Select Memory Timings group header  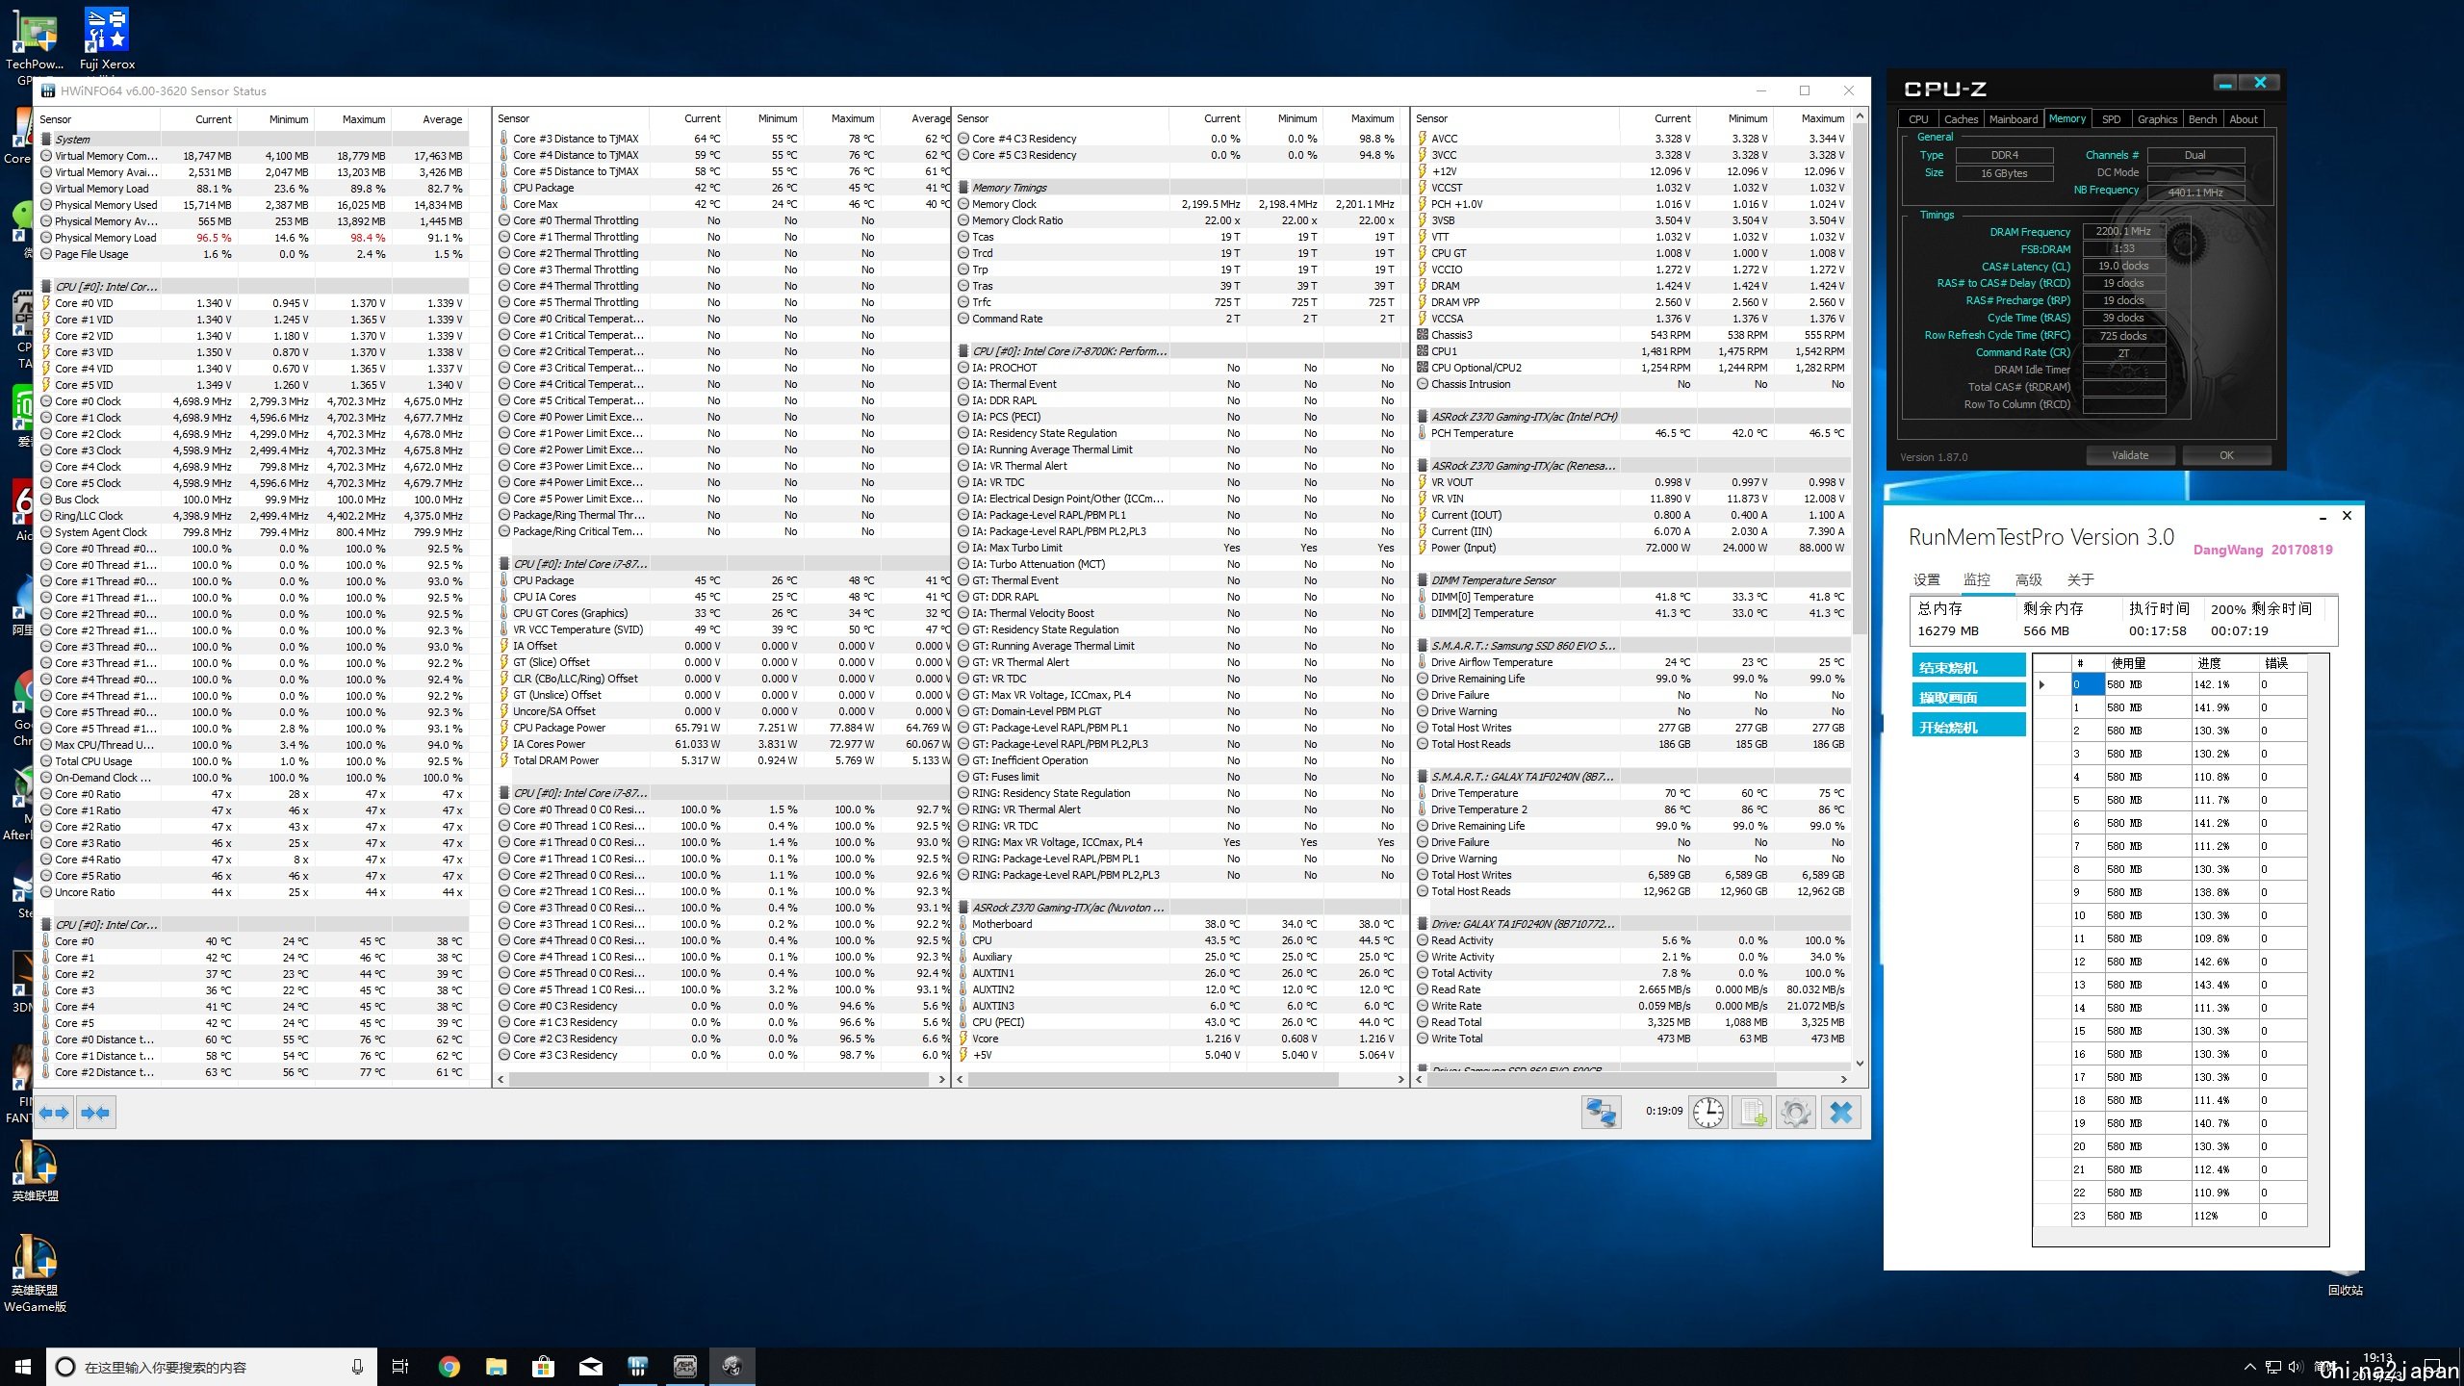pyautogui.click(x=1181, y=188)
